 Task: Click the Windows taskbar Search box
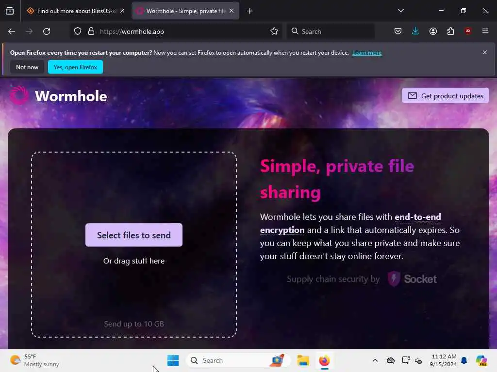pyautogui.click(x=238, y=360)
